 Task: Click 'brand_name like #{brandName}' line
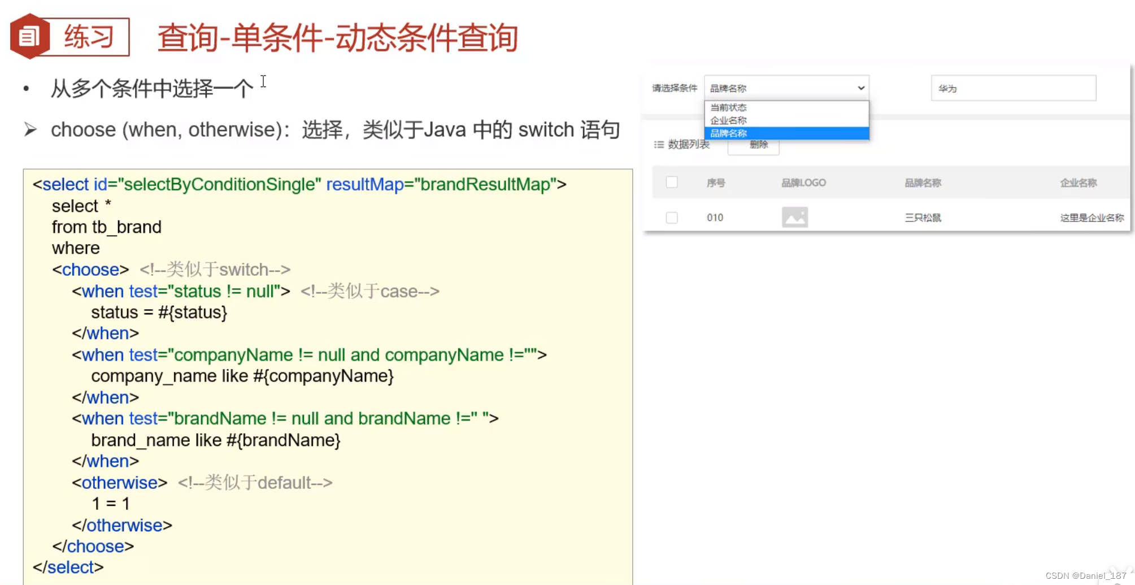tap(216, 440)
